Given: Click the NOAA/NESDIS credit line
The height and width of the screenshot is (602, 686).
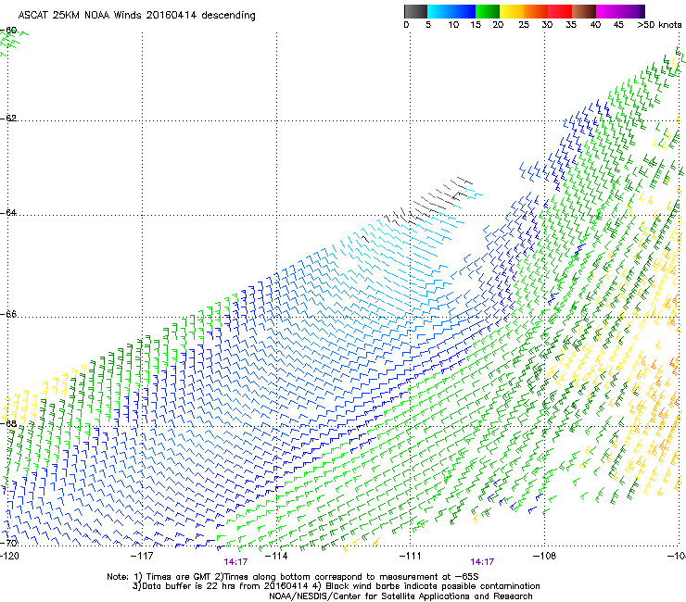Looking at the screenshot, I should 400,596.
